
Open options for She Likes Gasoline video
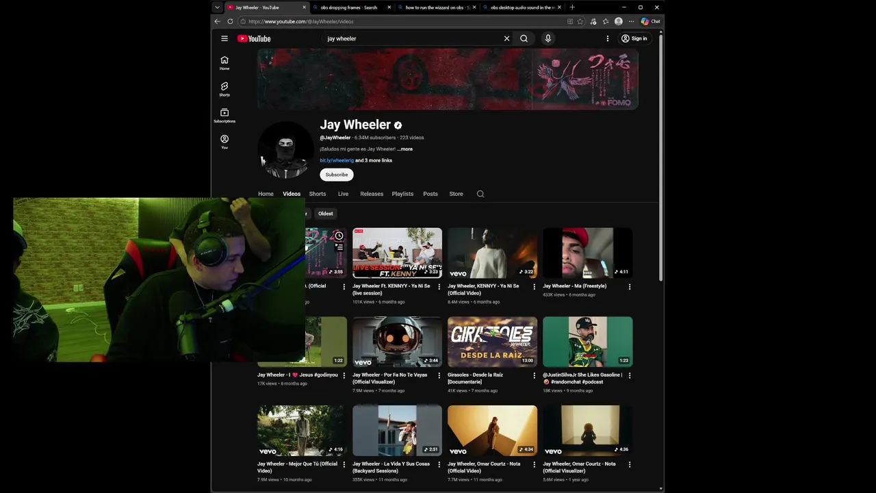(630, 375)
